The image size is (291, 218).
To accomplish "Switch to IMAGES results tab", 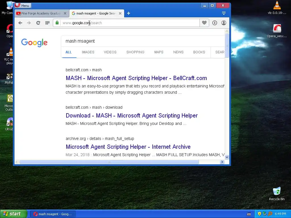I will coord(88,52).
